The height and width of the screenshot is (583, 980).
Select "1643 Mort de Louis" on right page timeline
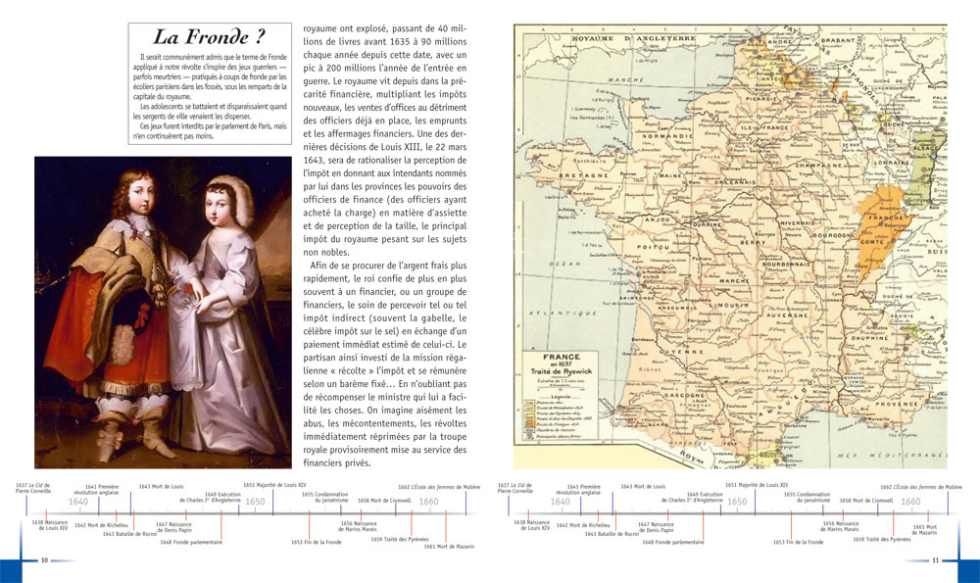click(643, 486)
